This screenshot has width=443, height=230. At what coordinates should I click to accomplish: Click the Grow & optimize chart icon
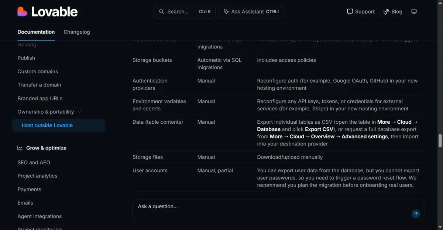20,148
